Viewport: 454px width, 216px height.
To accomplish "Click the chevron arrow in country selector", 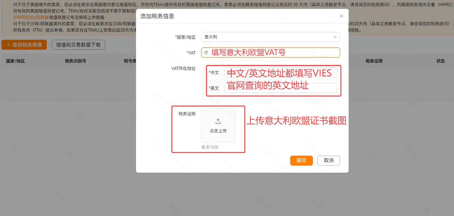I will coord(335,37).
